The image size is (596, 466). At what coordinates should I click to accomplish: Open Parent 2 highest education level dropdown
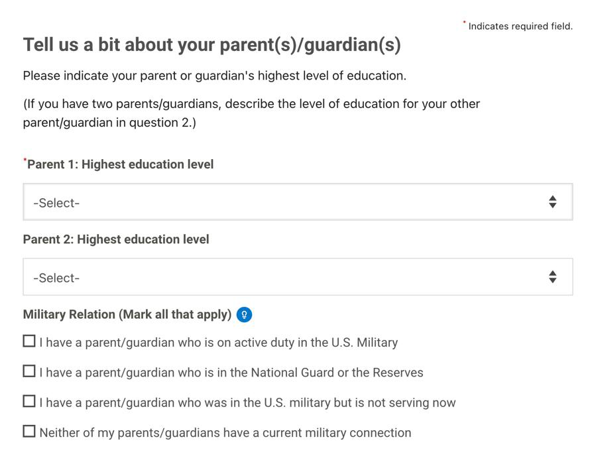(x=298, y=276)
